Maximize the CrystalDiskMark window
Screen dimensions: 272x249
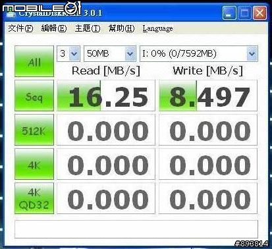pyautogui.click(x=244, y=13)
